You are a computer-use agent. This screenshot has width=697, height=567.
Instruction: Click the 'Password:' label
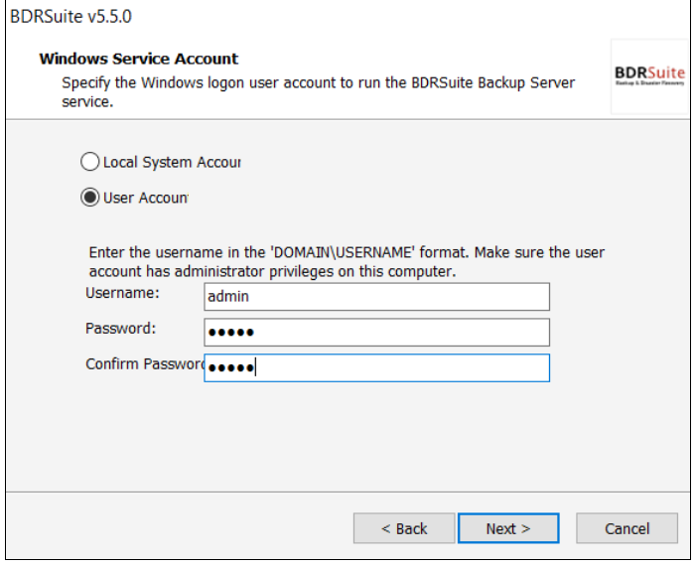(x=120, y=329)
